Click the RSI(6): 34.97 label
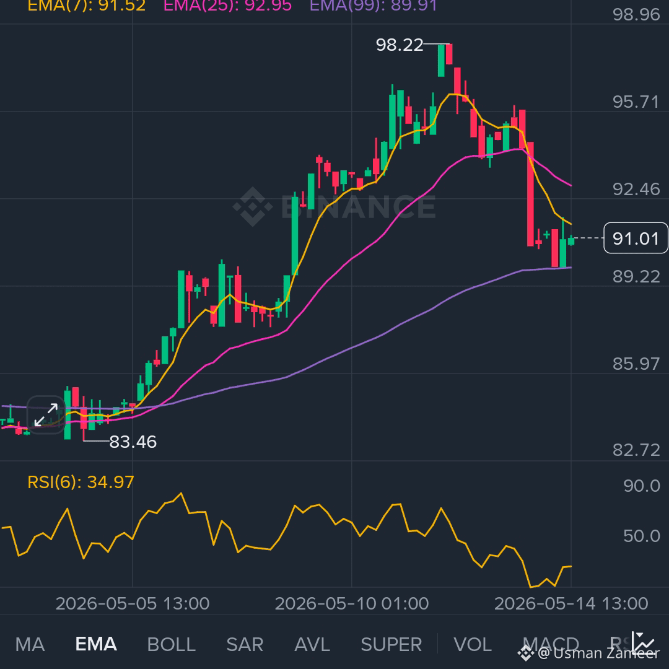This screenshot has width=669, height=669. click(81, 482)
